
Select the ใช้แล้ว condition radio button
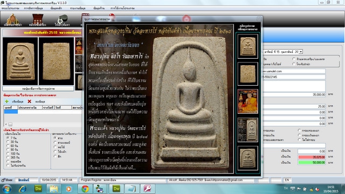pos(55,151)
